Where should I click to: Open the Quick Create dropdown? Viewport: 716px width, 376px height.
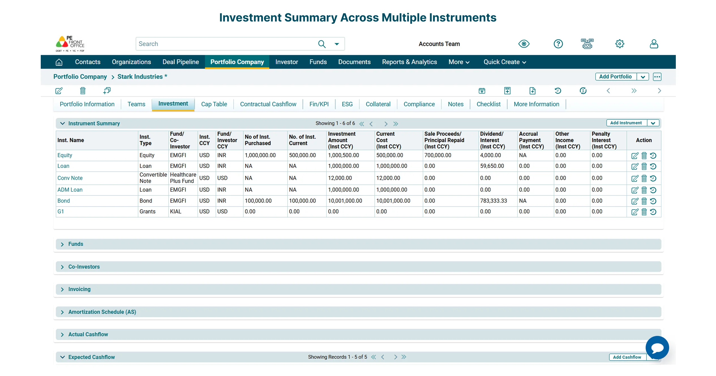tap(505, 62)
